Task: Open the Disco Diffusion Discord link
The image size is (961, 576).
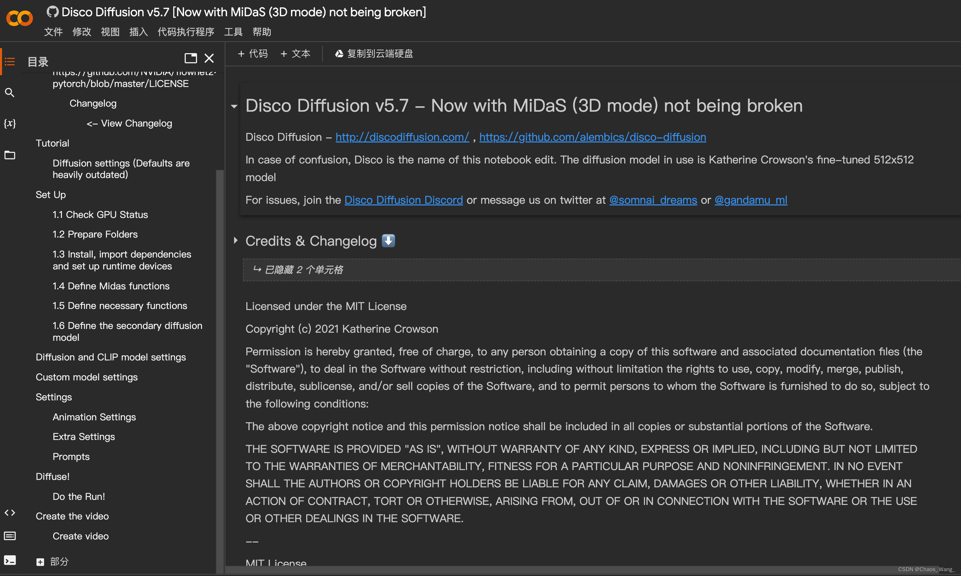Action: pyautogui.click(x=404, y=200)
